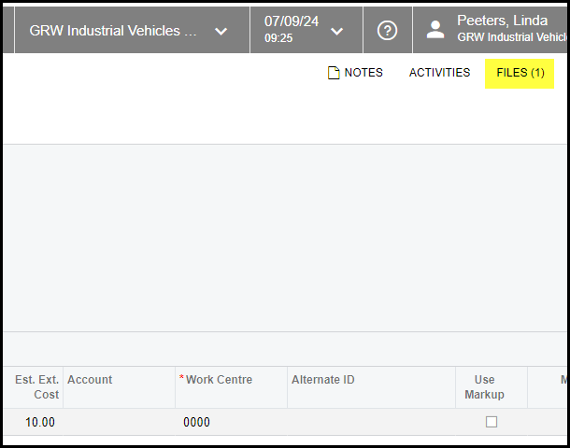Expand the company selector chevron arrow

pos(221,31)
